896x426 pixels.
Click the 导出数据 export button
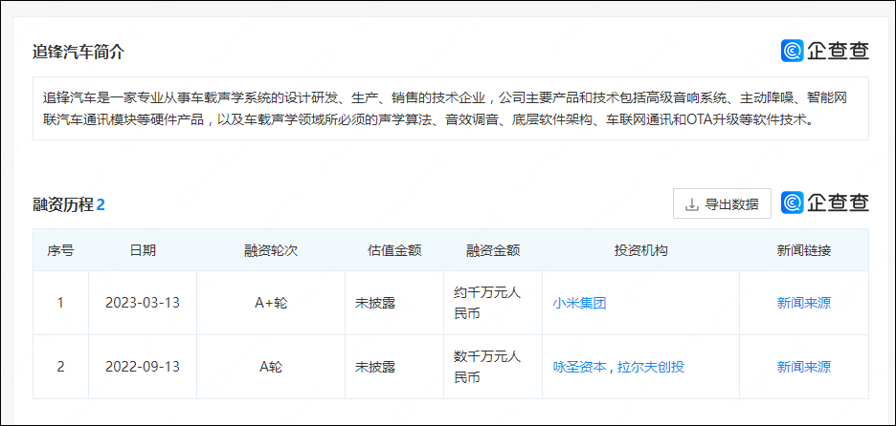pos(722,203)
